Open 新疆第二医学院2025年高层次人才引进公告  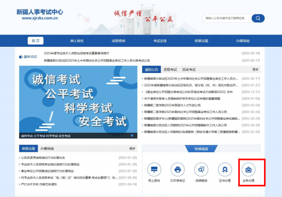[x=172, y=105]
